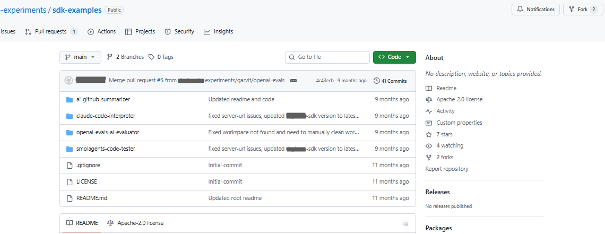Screen dimensions: 605x234
Task: Click folder icon beside openai-evals-ai-evaluator
Action: point(70,132)
